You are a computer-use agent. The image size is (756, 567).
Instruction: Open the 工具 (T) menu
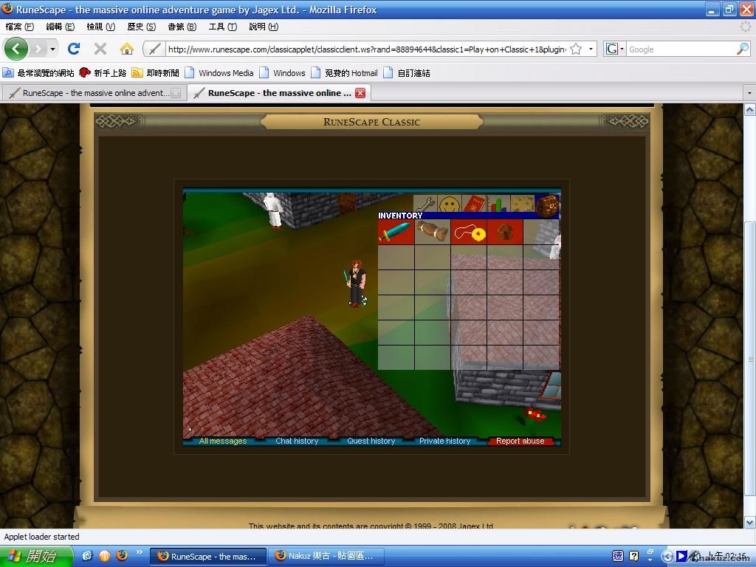[x=223, y=27]
